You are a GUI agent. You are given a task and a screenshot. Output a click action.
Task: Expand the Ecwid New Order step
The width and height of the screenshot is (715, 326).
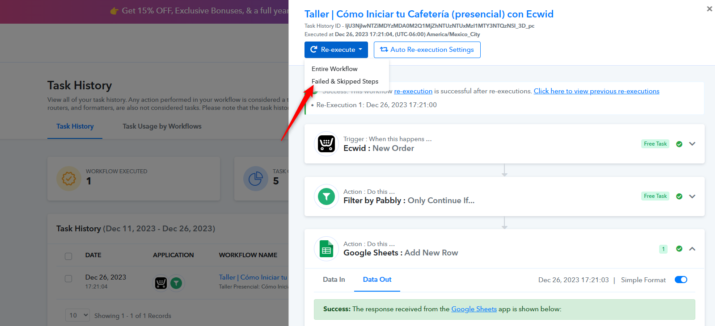(692, 144)
